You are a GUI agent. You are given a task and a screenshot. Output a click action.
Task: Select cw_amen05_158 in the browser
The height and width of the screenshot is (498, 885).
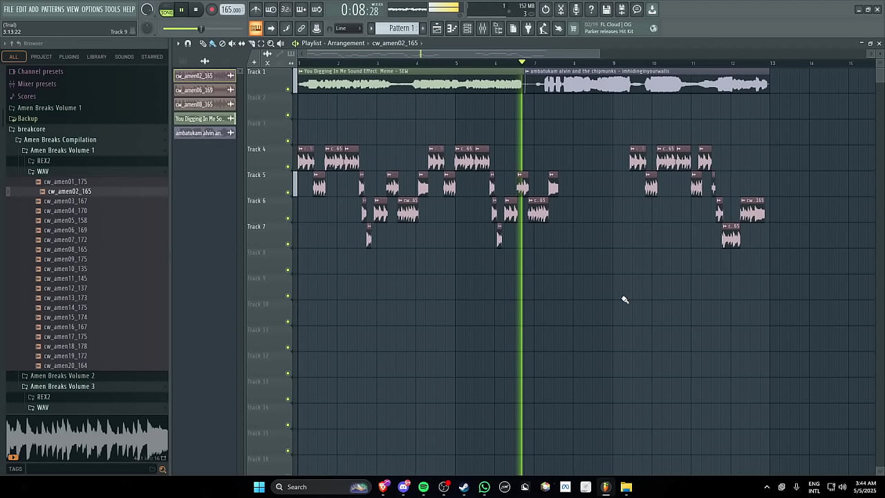pos(66,220)
